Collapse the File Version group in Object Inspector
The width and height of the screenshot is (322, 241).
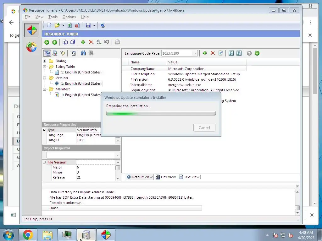[x=44, y=162]
